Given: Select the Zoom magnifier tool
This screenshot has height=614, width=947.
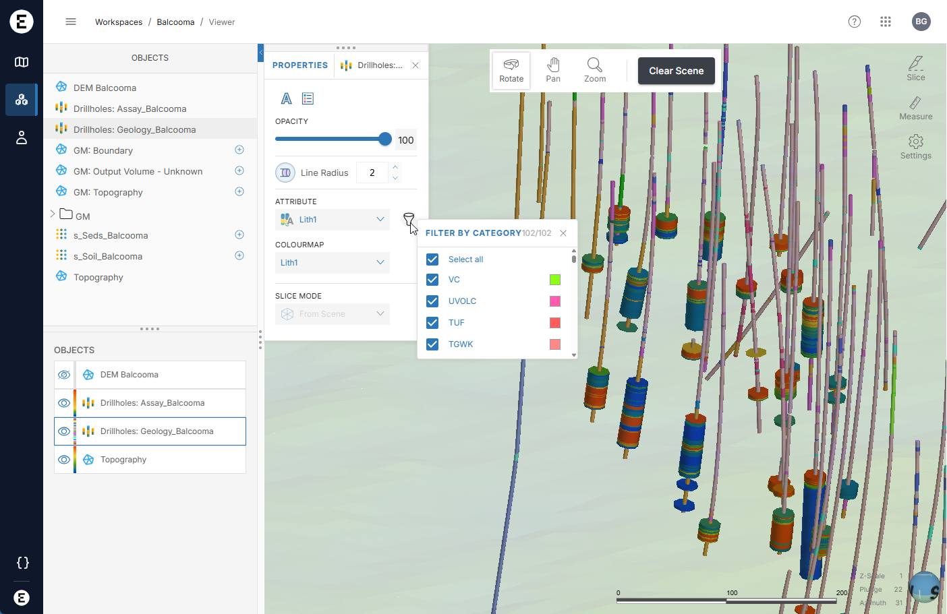Looking at the screenshot, I should pos(594,70).
